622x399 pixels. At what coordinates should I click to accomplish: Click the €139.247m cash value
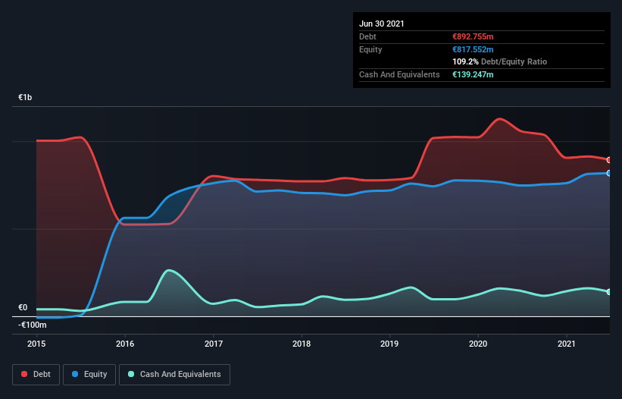(x=473, y=74)
